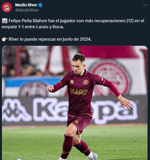This screenshot has width=150, height=160.
Task: Open the Medio River profile avatar
Action: [x=7, y=7]
